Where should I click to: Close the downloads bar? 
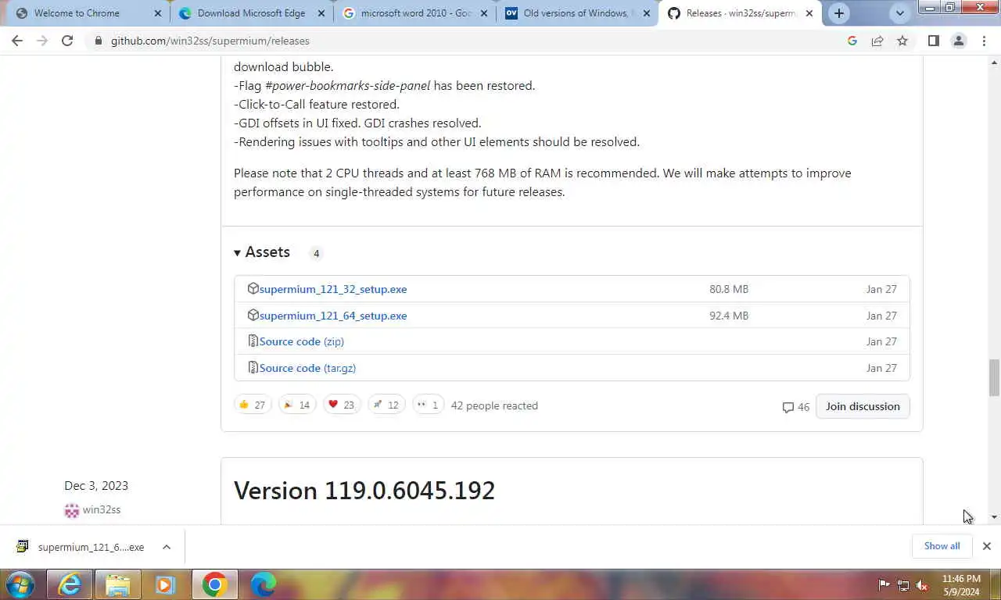(x=987, y=546)
